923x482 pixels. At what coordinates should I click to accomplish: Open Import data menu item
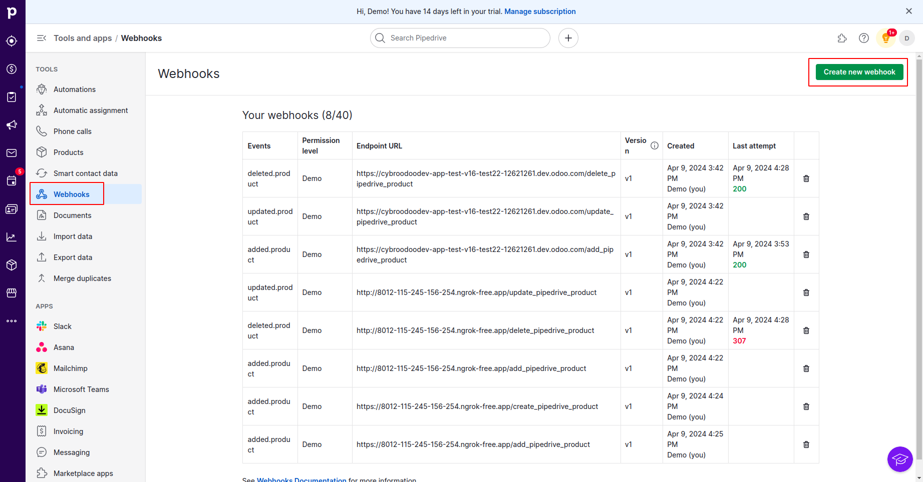click(x=73, y=236)
